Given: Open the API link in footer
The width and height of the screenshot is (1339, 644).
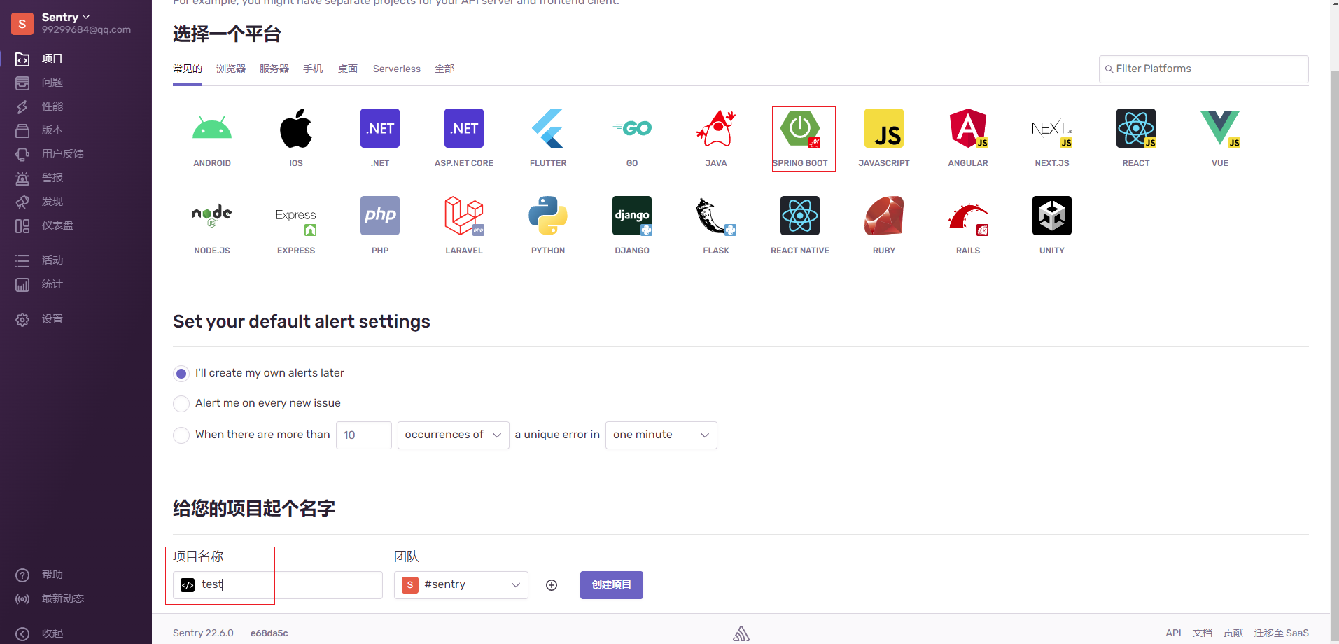Looking at the screenshot, I should point(1173,633).
